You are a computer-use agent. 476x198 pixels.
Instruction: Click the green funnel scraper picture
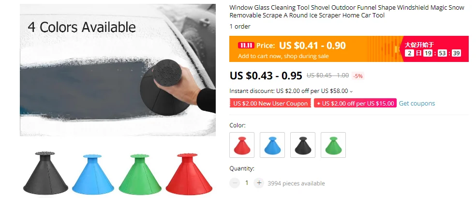click(140, 174)
